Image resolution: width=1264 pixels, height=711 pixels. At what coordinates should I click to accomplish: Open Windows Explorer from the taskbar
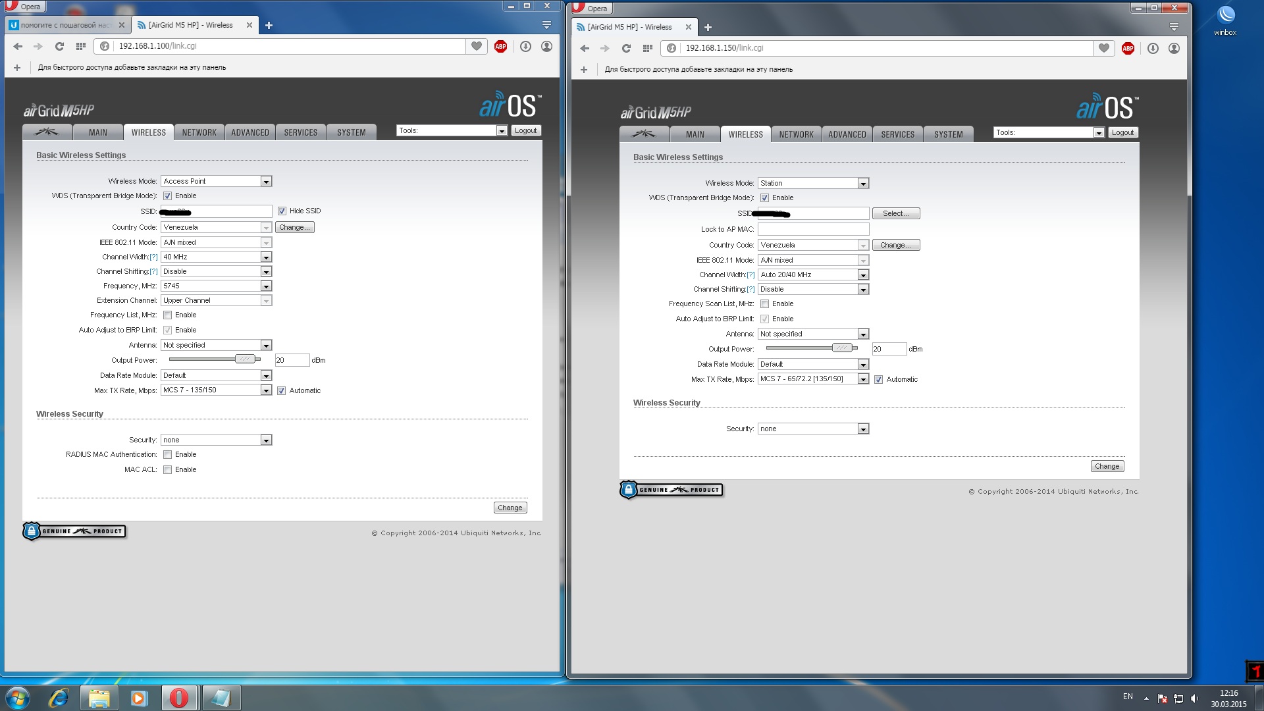click(x=99, y=698)
